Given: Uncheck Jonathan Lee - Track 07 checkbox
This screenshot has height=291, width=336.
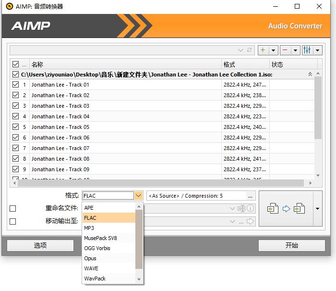Looking at the screenshot, I should coord(16,148).
